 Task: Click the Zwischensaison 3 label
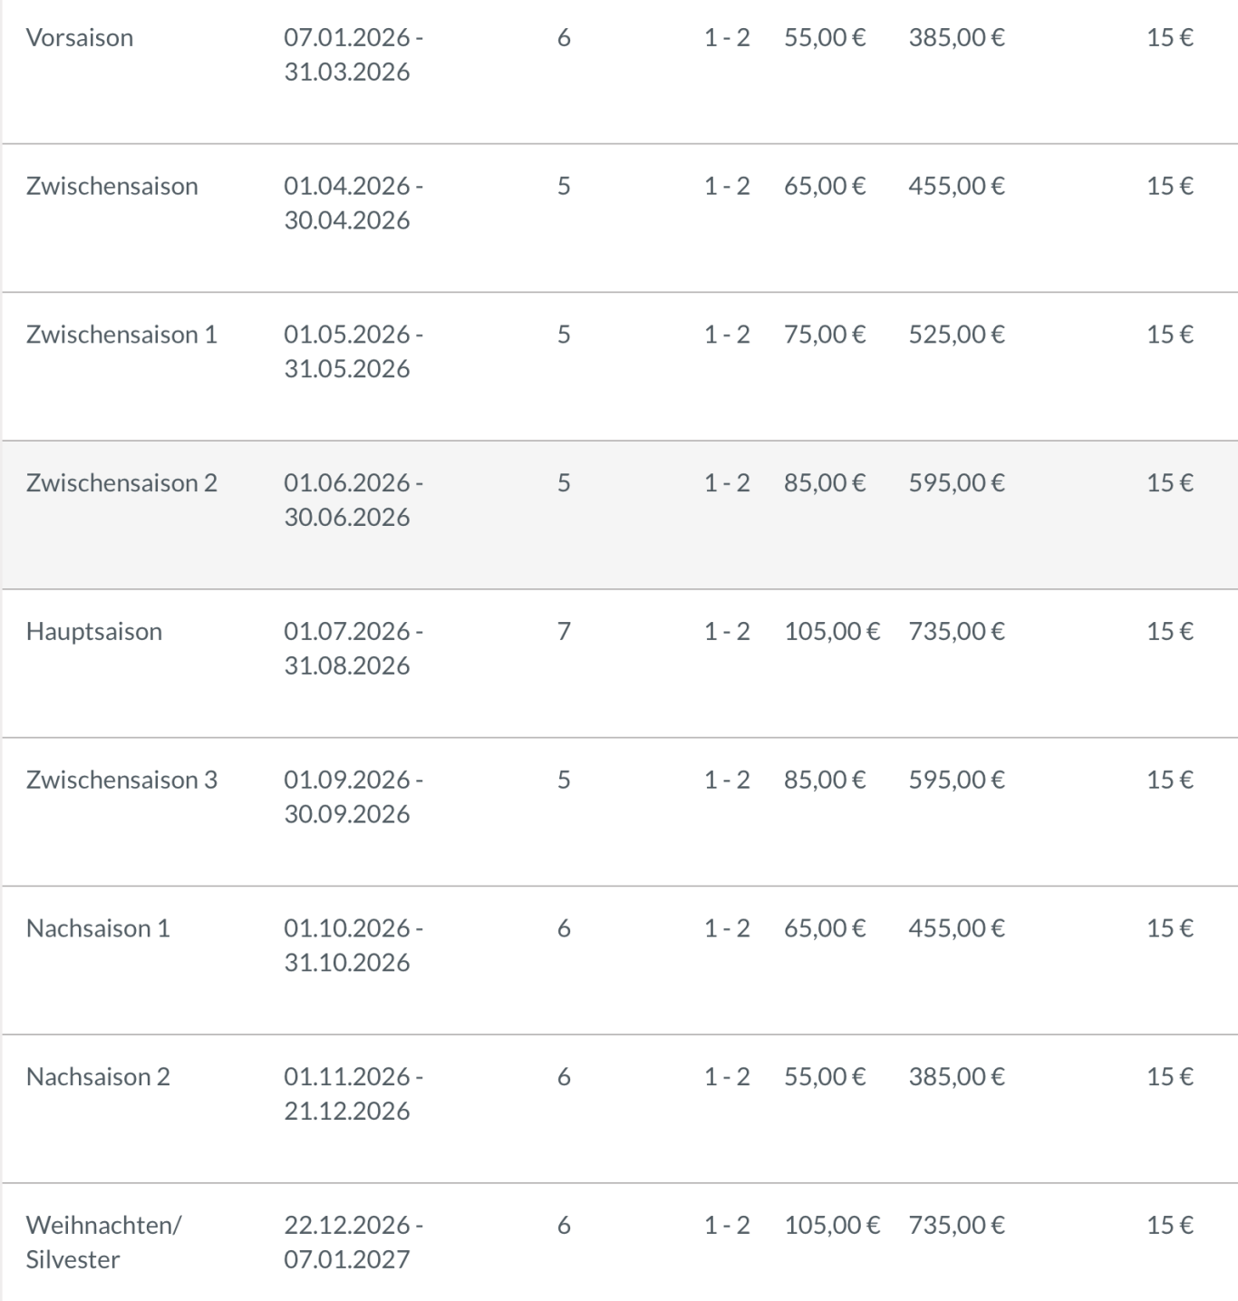(x=121, y=781)
